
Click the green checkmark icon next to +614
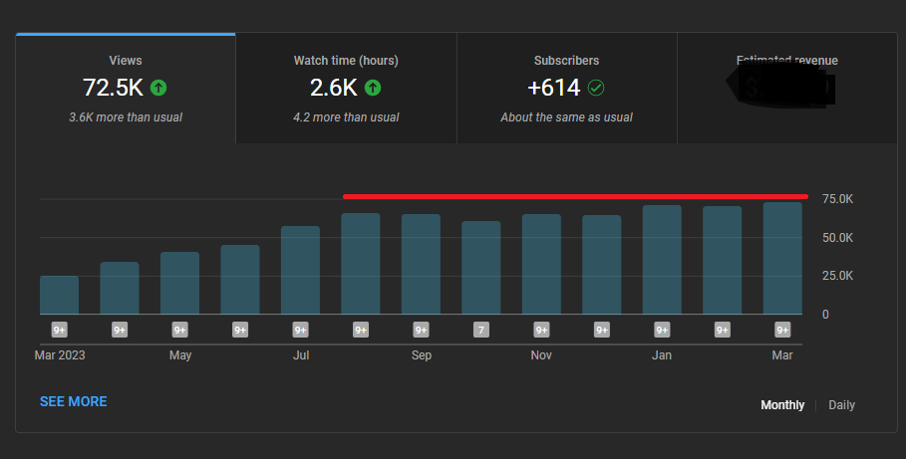[596, 88]
